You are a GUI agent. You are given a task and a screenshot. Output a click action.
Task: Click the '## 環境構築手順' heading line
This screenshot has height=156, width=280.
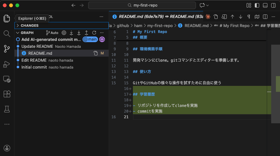pos(148,49)
